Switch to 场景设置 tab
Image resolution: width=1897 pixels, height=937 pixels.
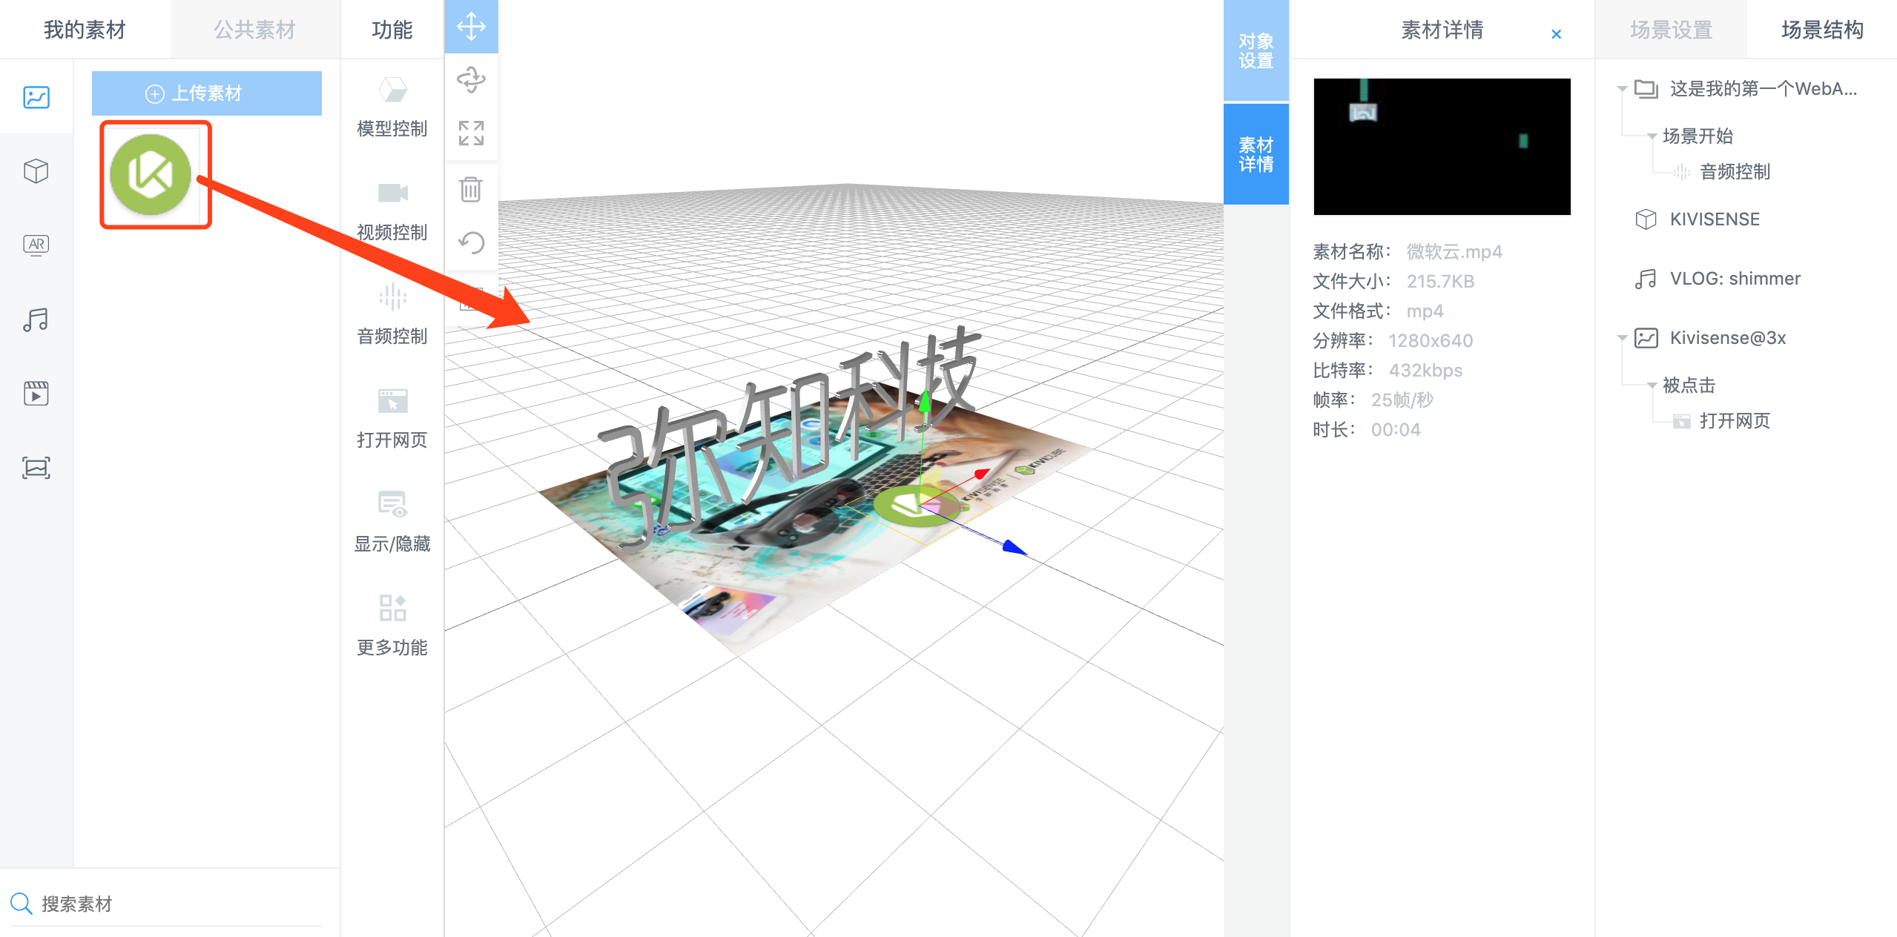coord(1671,30)
